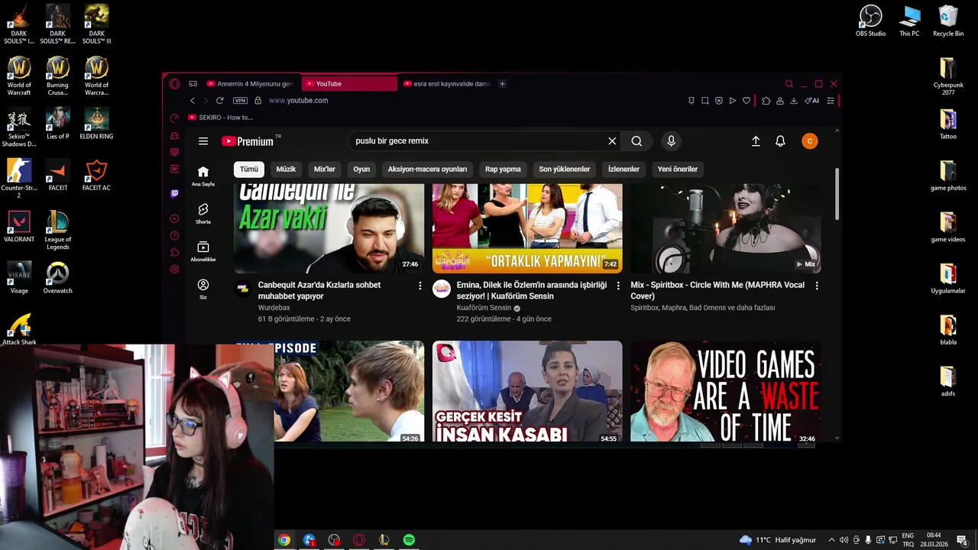Play 'GERÇEK KESİT İNSAN KASABI' thumbnail

coord(527,391)
